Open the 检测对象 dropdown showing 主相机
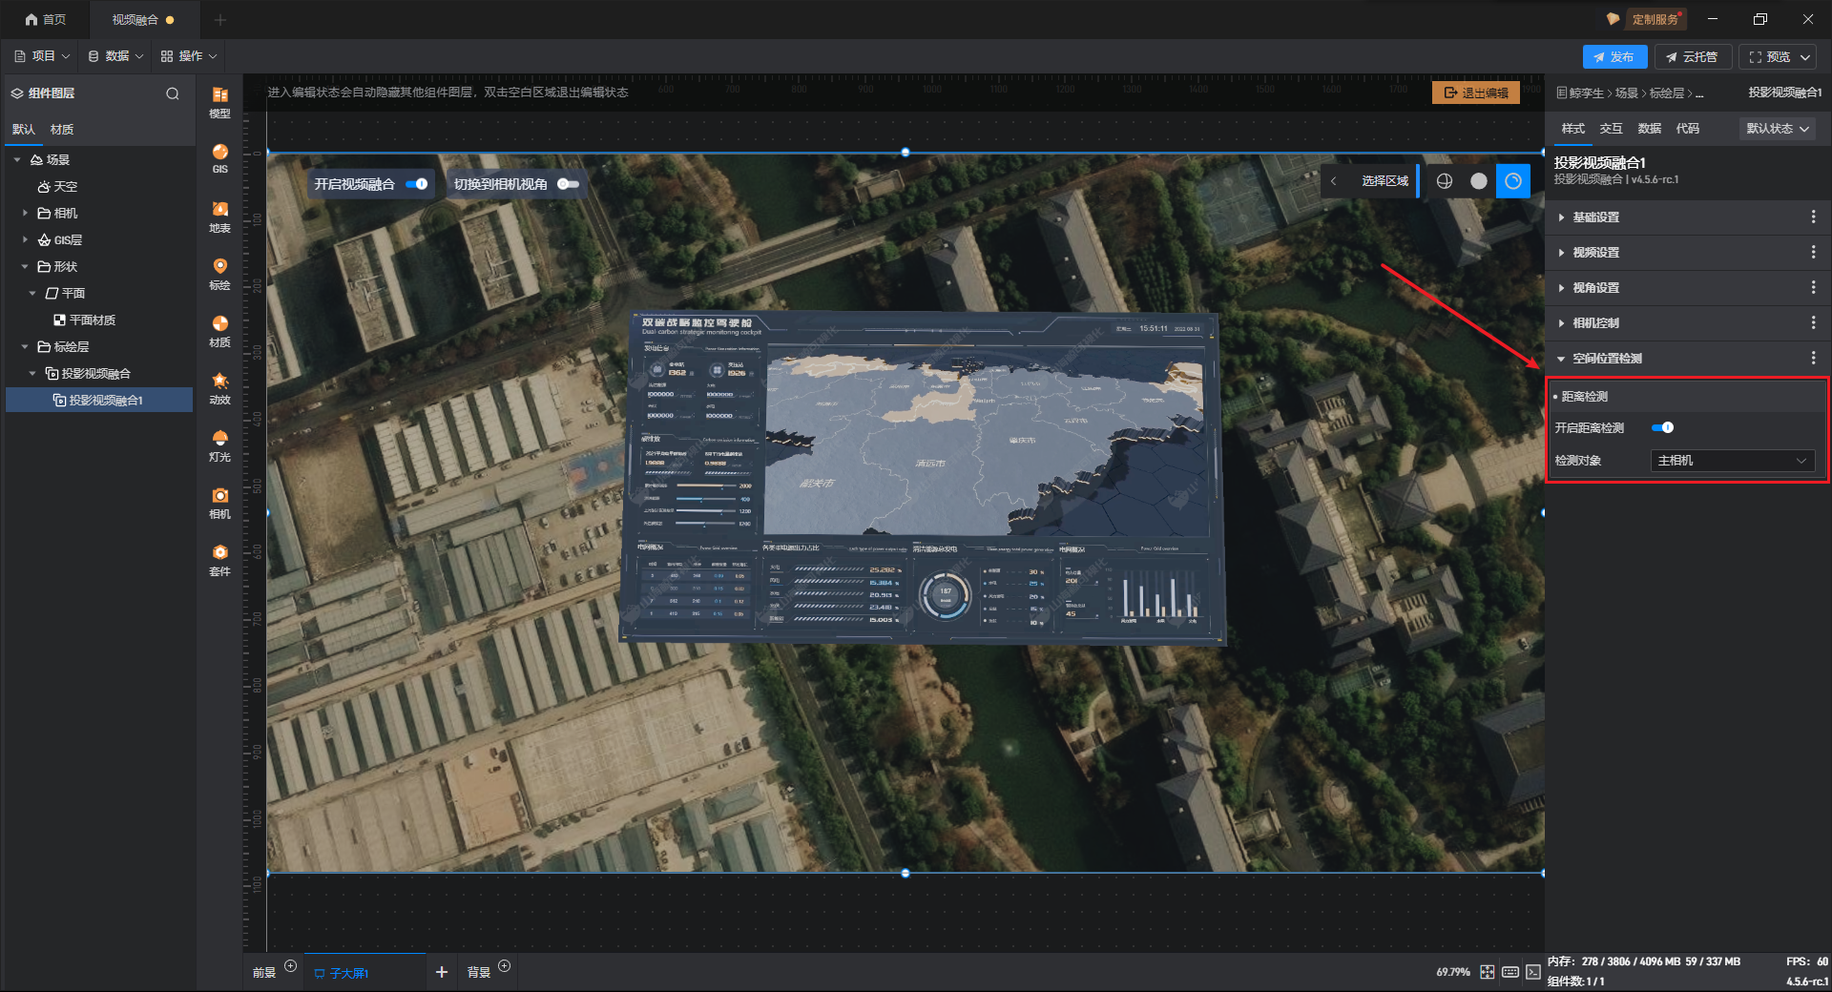The height and width of the screenshot is (992, 1832). (x=1732, y=461)
